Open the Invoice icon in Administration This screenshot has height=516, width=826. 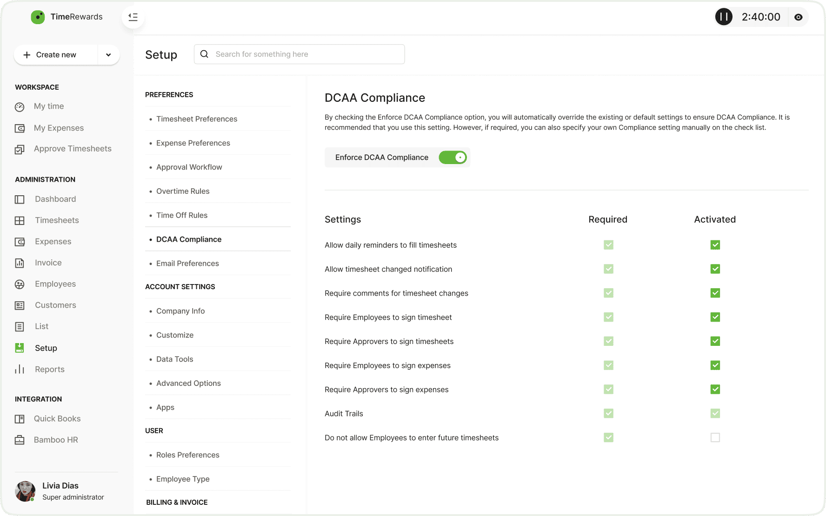[20, 263]
